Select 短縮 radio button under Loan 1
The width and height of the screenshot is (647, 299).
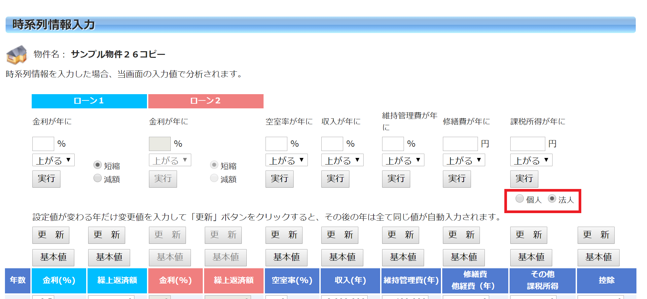point(97,165)
